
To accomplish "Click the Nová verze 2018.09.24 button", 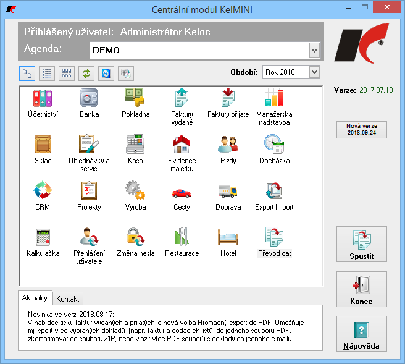I will pos(362,129).
